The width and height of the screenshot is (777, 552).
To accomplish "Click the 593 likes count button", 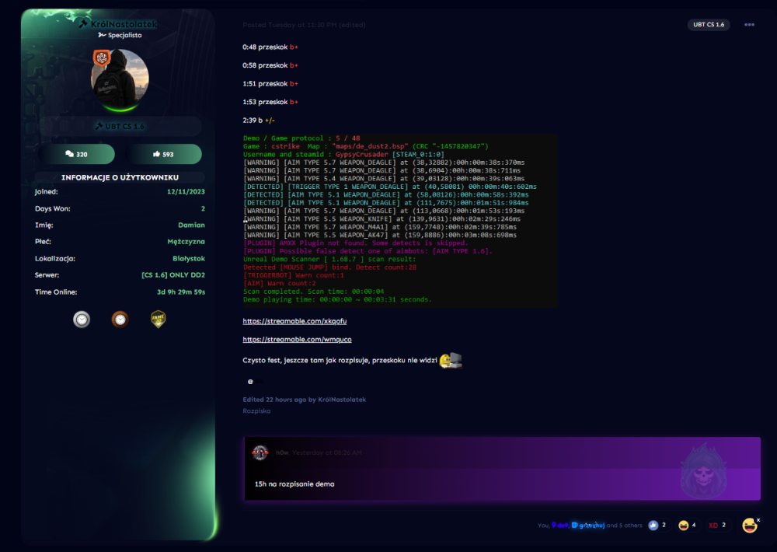I will [x=163, y=154].
